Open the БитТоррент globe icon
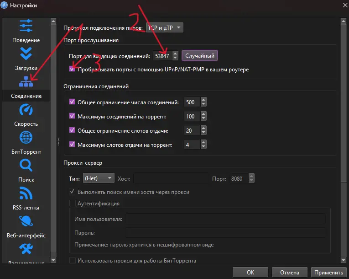 tap(26, 137)
